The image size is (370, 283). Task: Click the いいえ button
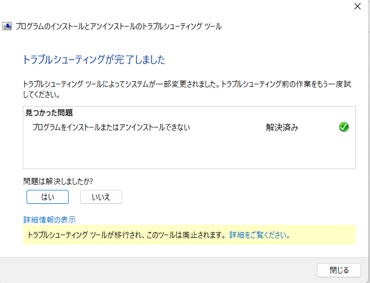(x=101, y=197)
